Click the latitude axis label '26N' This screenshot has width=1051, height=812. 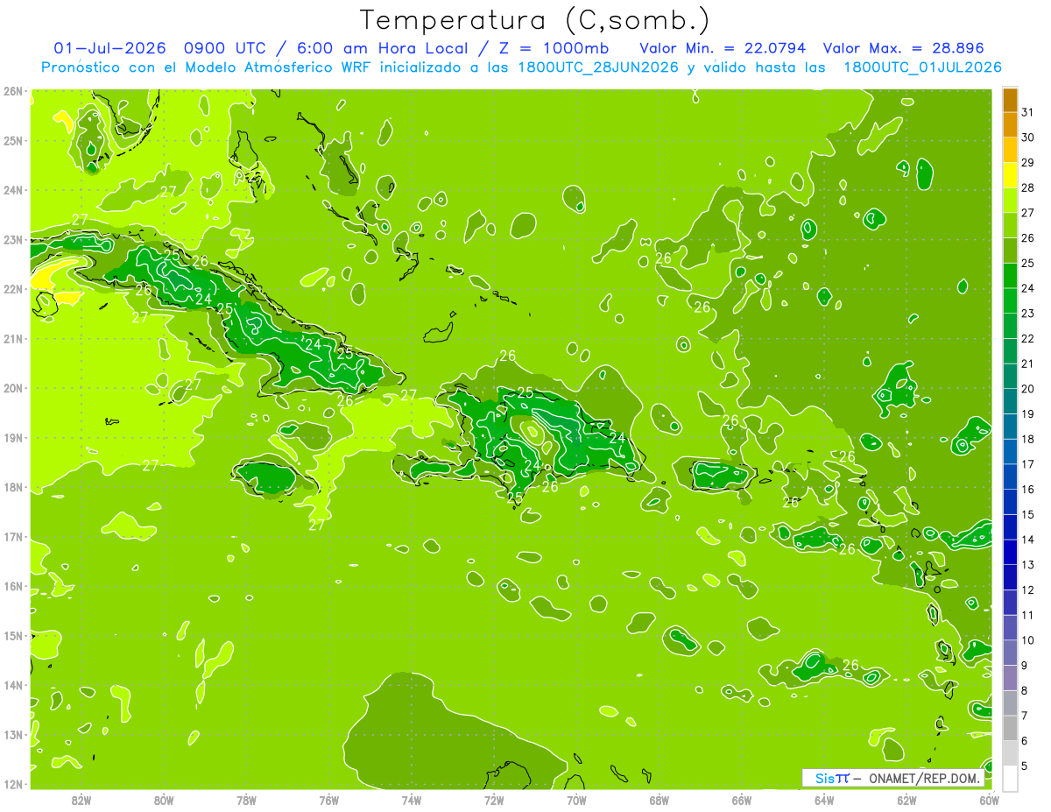click(x=12, y=91)
